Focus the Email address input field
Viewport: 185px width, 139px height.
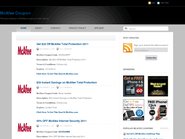(151, 50)
